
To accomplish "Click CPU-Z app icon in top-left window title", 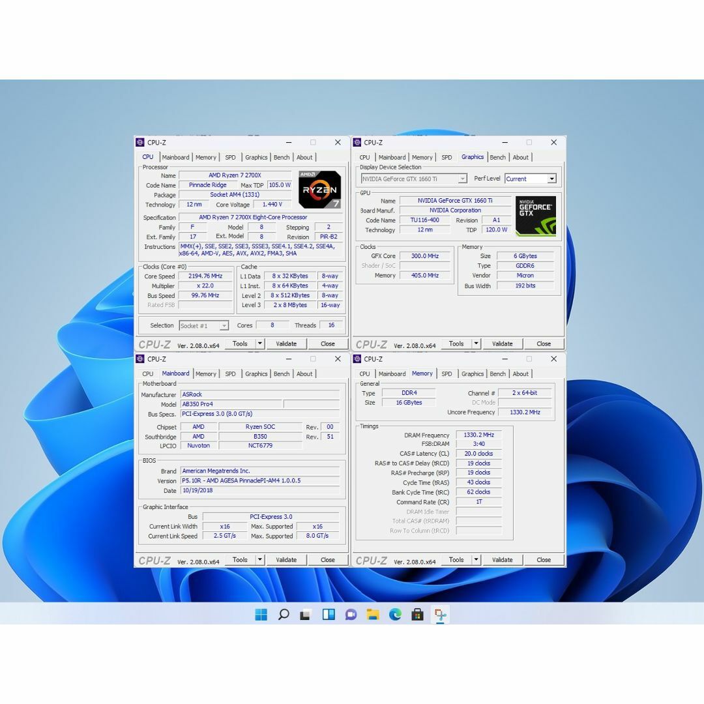I will (140, 142).
